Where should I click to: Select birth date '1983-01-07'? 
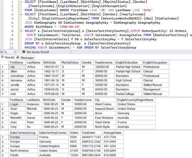tap(51, 67)
